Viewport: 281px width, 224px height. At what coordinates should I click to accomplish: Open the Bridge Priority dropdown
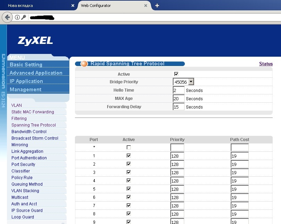click(x=190, y=82)
